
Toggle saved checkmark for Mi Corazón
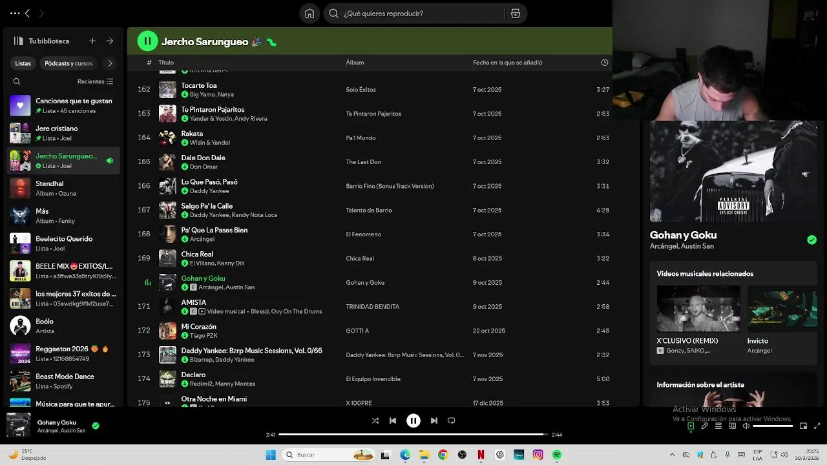point(185,335)
